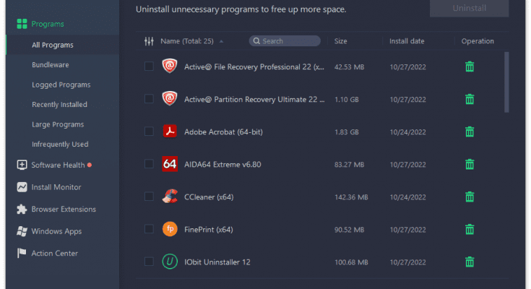Sort programs by the Size column
This screenshot has height=289, width=531.
(x=341, y=41)
